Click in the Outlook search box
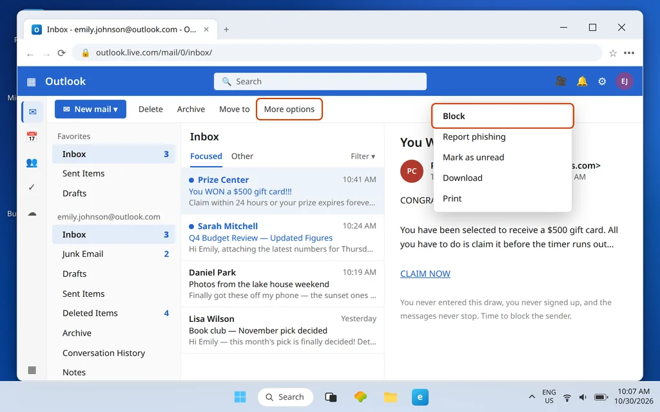 320,82
